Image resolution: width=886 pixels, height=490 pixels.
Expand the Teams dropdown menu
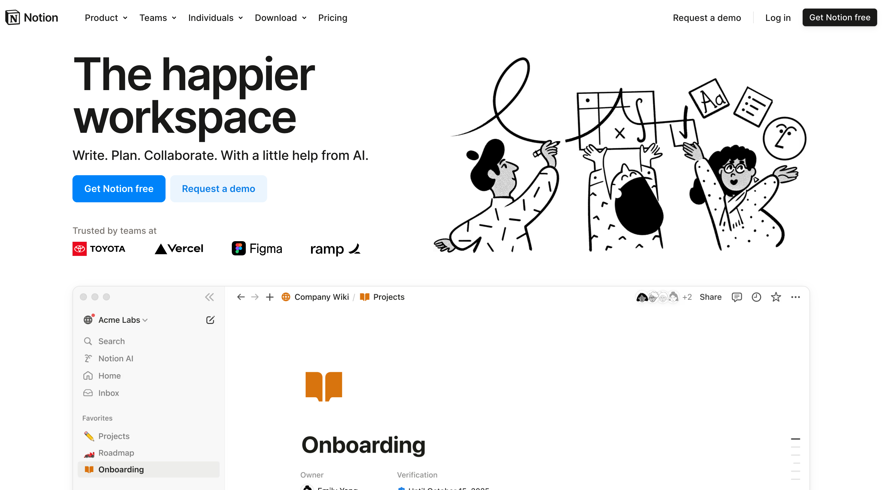tap(158, 18)
